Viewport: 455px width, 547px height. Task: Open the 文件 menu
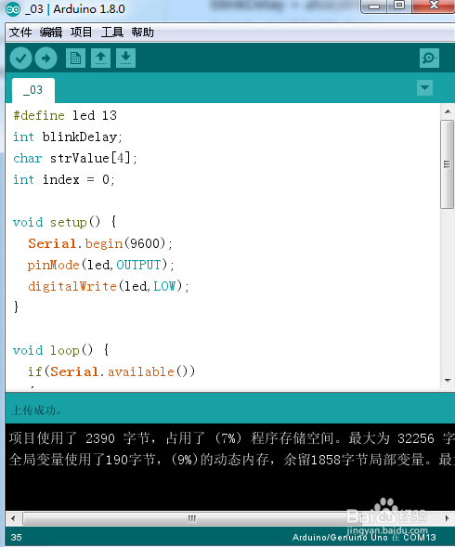[x=20, y=33]
